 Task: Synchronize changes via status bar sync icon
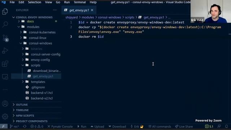point(25,126)
